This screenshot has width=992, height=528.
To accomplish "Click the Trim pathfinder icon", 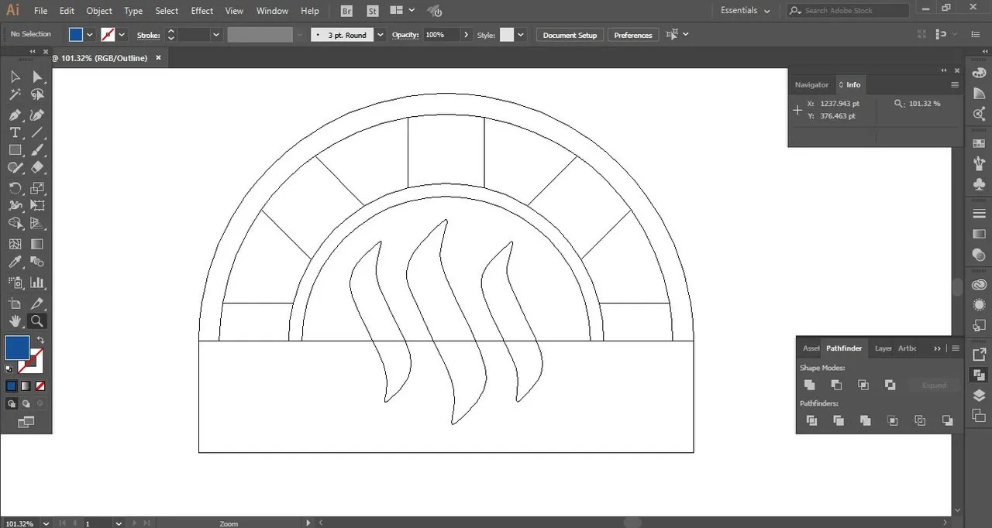I will point(839,420).
